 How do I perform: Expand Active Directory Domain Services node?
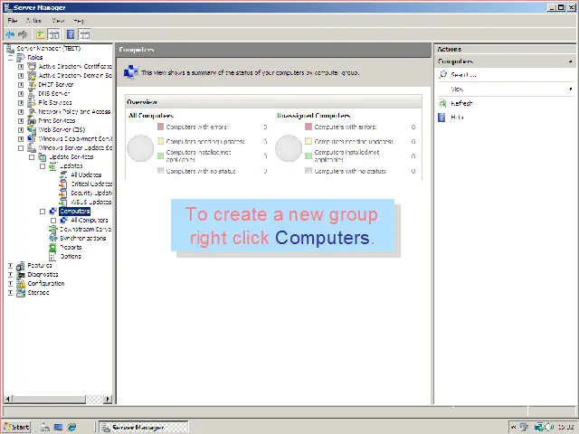tap(21, 76)
